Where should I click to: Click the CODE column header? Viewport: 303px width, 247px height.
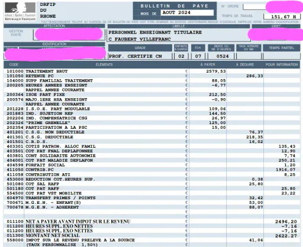(x=14, y=64)
